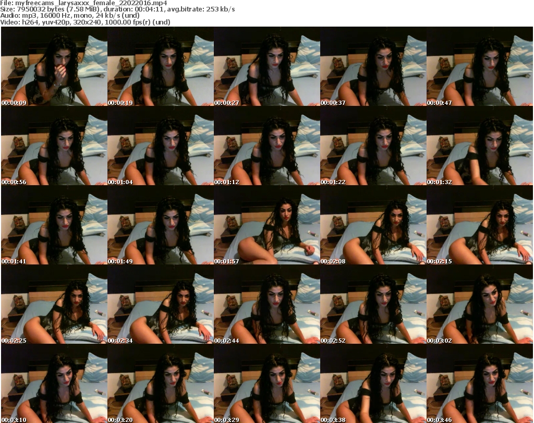Click the thumbnail frame stamped 00:03:10
Screen dimensions: 534x423
tap(54, 383)
